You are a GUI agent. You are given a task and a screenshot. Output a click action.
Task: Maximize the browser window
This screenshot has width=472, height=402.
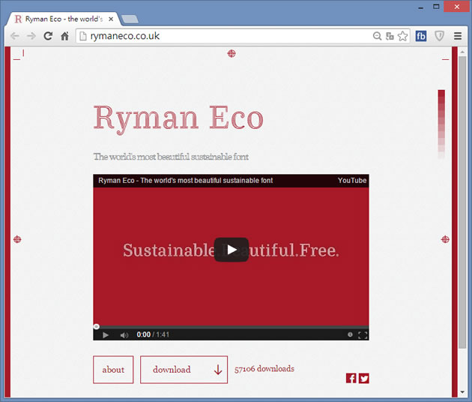(x=436, y=6)
